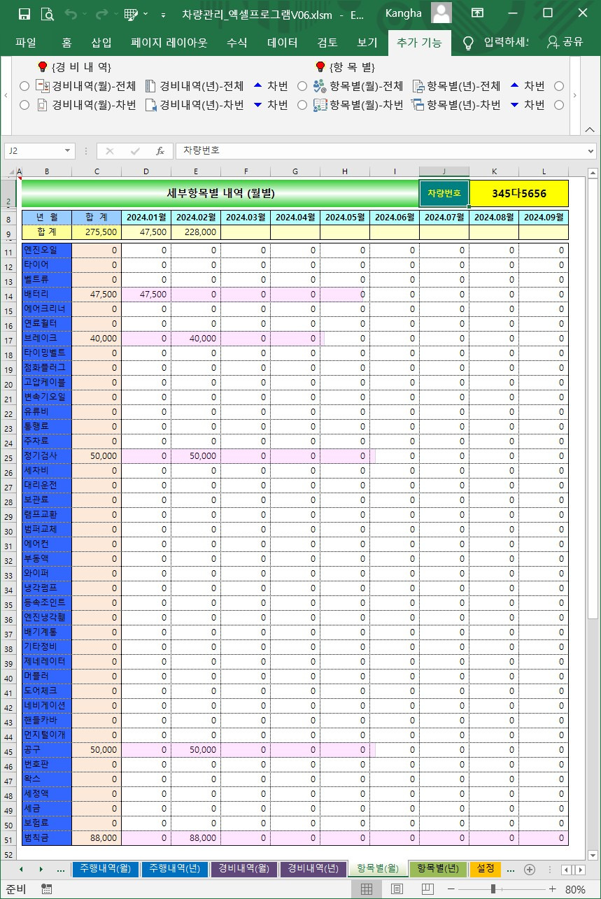601x899 pixels.
Task: Click the Name Box showing J2
Action: pos(34,150)
